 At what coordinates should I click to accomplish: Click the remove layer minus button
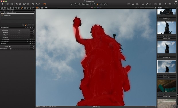[33, 25]
